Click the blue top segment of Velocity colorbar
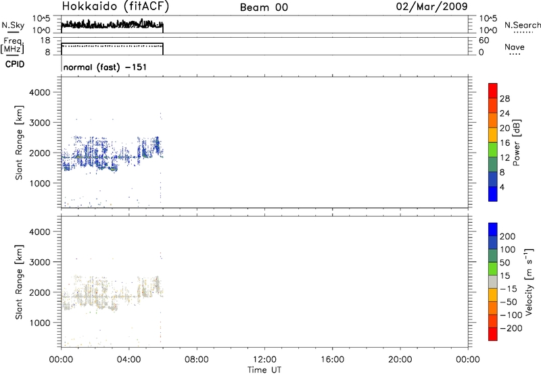Image resolution: width=541 pixels, height=374 pixels. point(493,230)
